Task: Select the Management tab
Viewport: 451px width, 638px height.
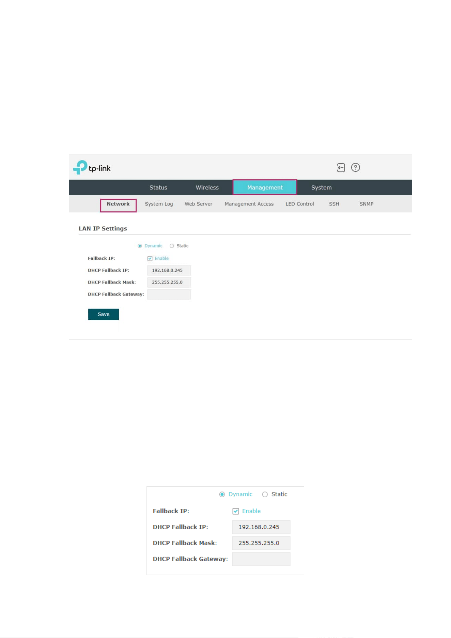Action: (x=265, y=187)
